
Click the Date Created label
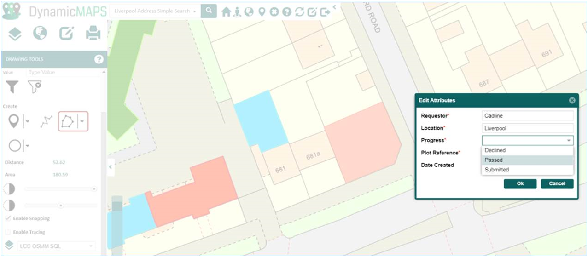tap(437, 165)
